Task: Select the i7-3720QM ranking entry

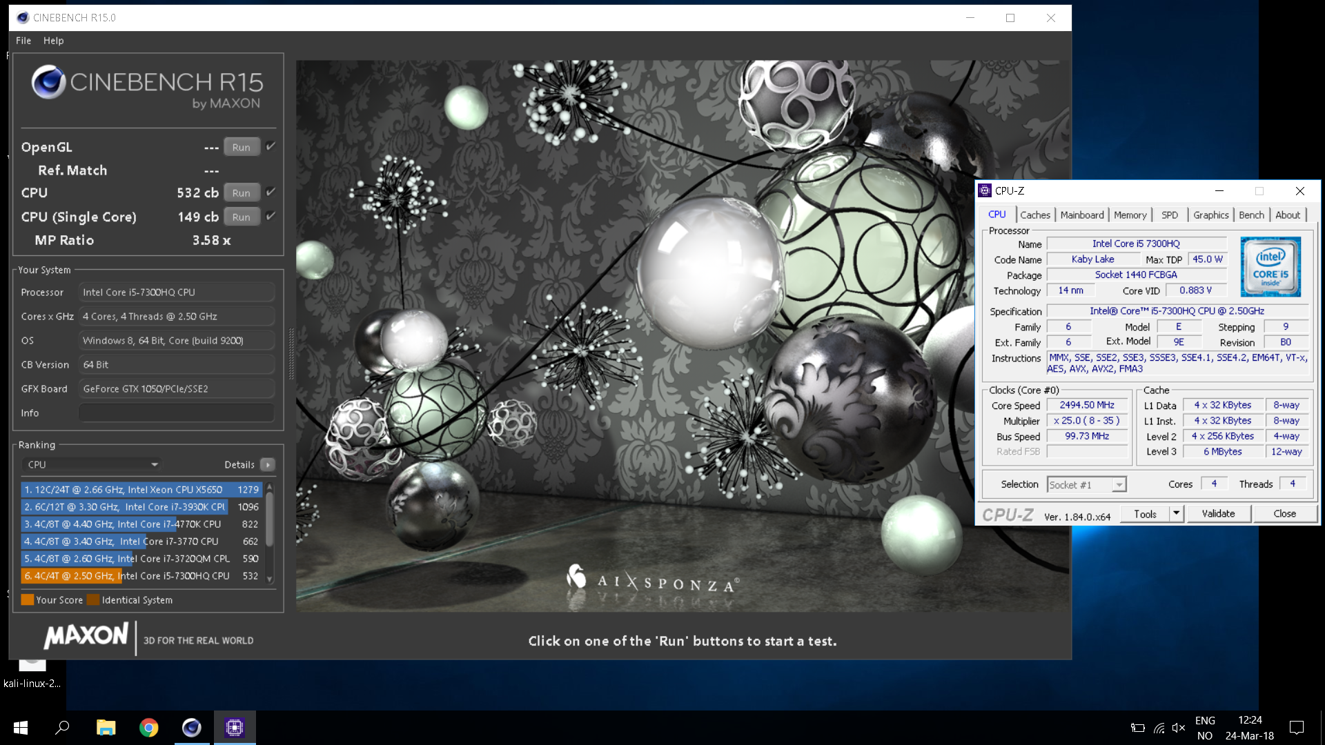Action: coord(141,558)
